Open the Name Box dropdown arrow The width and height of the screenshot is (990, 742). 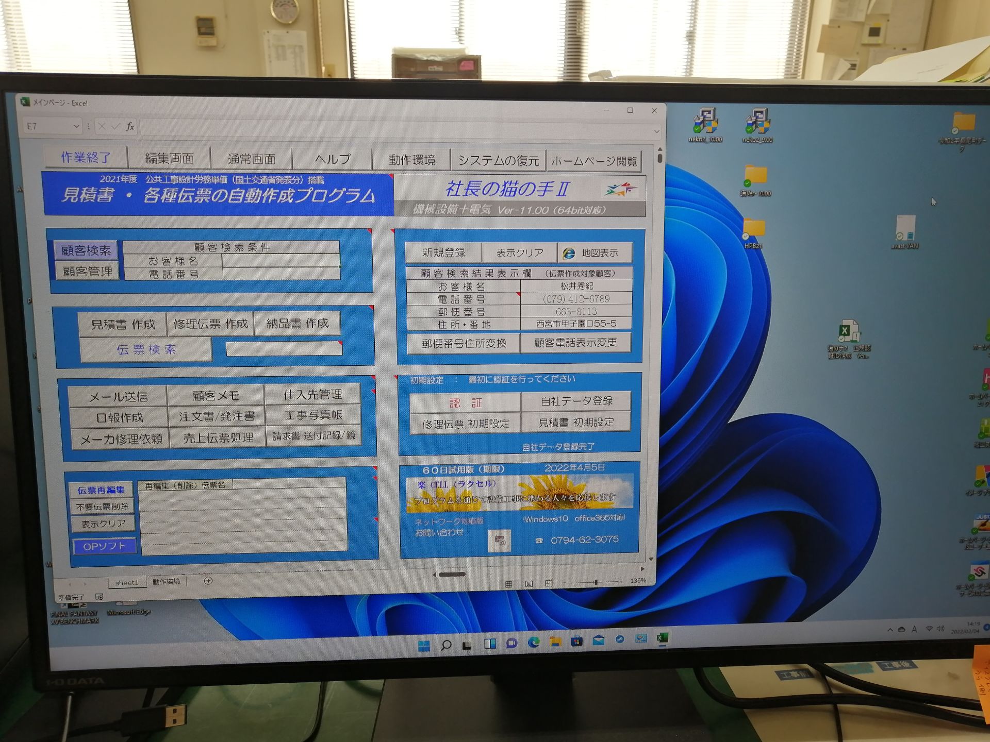[76, 126]
